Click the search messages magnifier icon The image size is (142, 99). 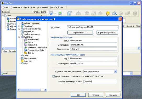point(114,13)
